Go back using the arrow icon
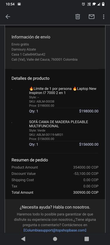Viewport: 110px width, 245px height. [x=8, y=17]
